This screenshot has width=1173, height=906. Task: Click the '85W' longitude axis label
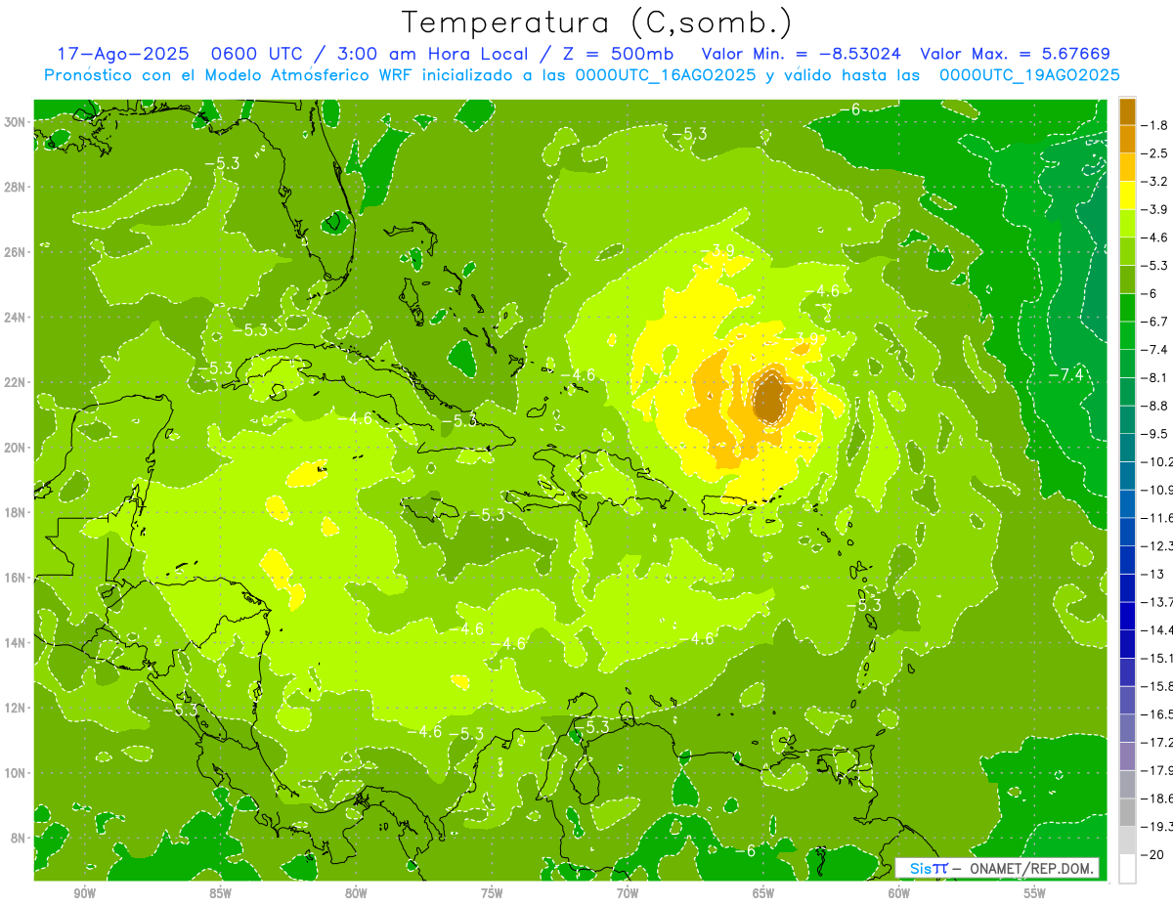coord(220,893)
